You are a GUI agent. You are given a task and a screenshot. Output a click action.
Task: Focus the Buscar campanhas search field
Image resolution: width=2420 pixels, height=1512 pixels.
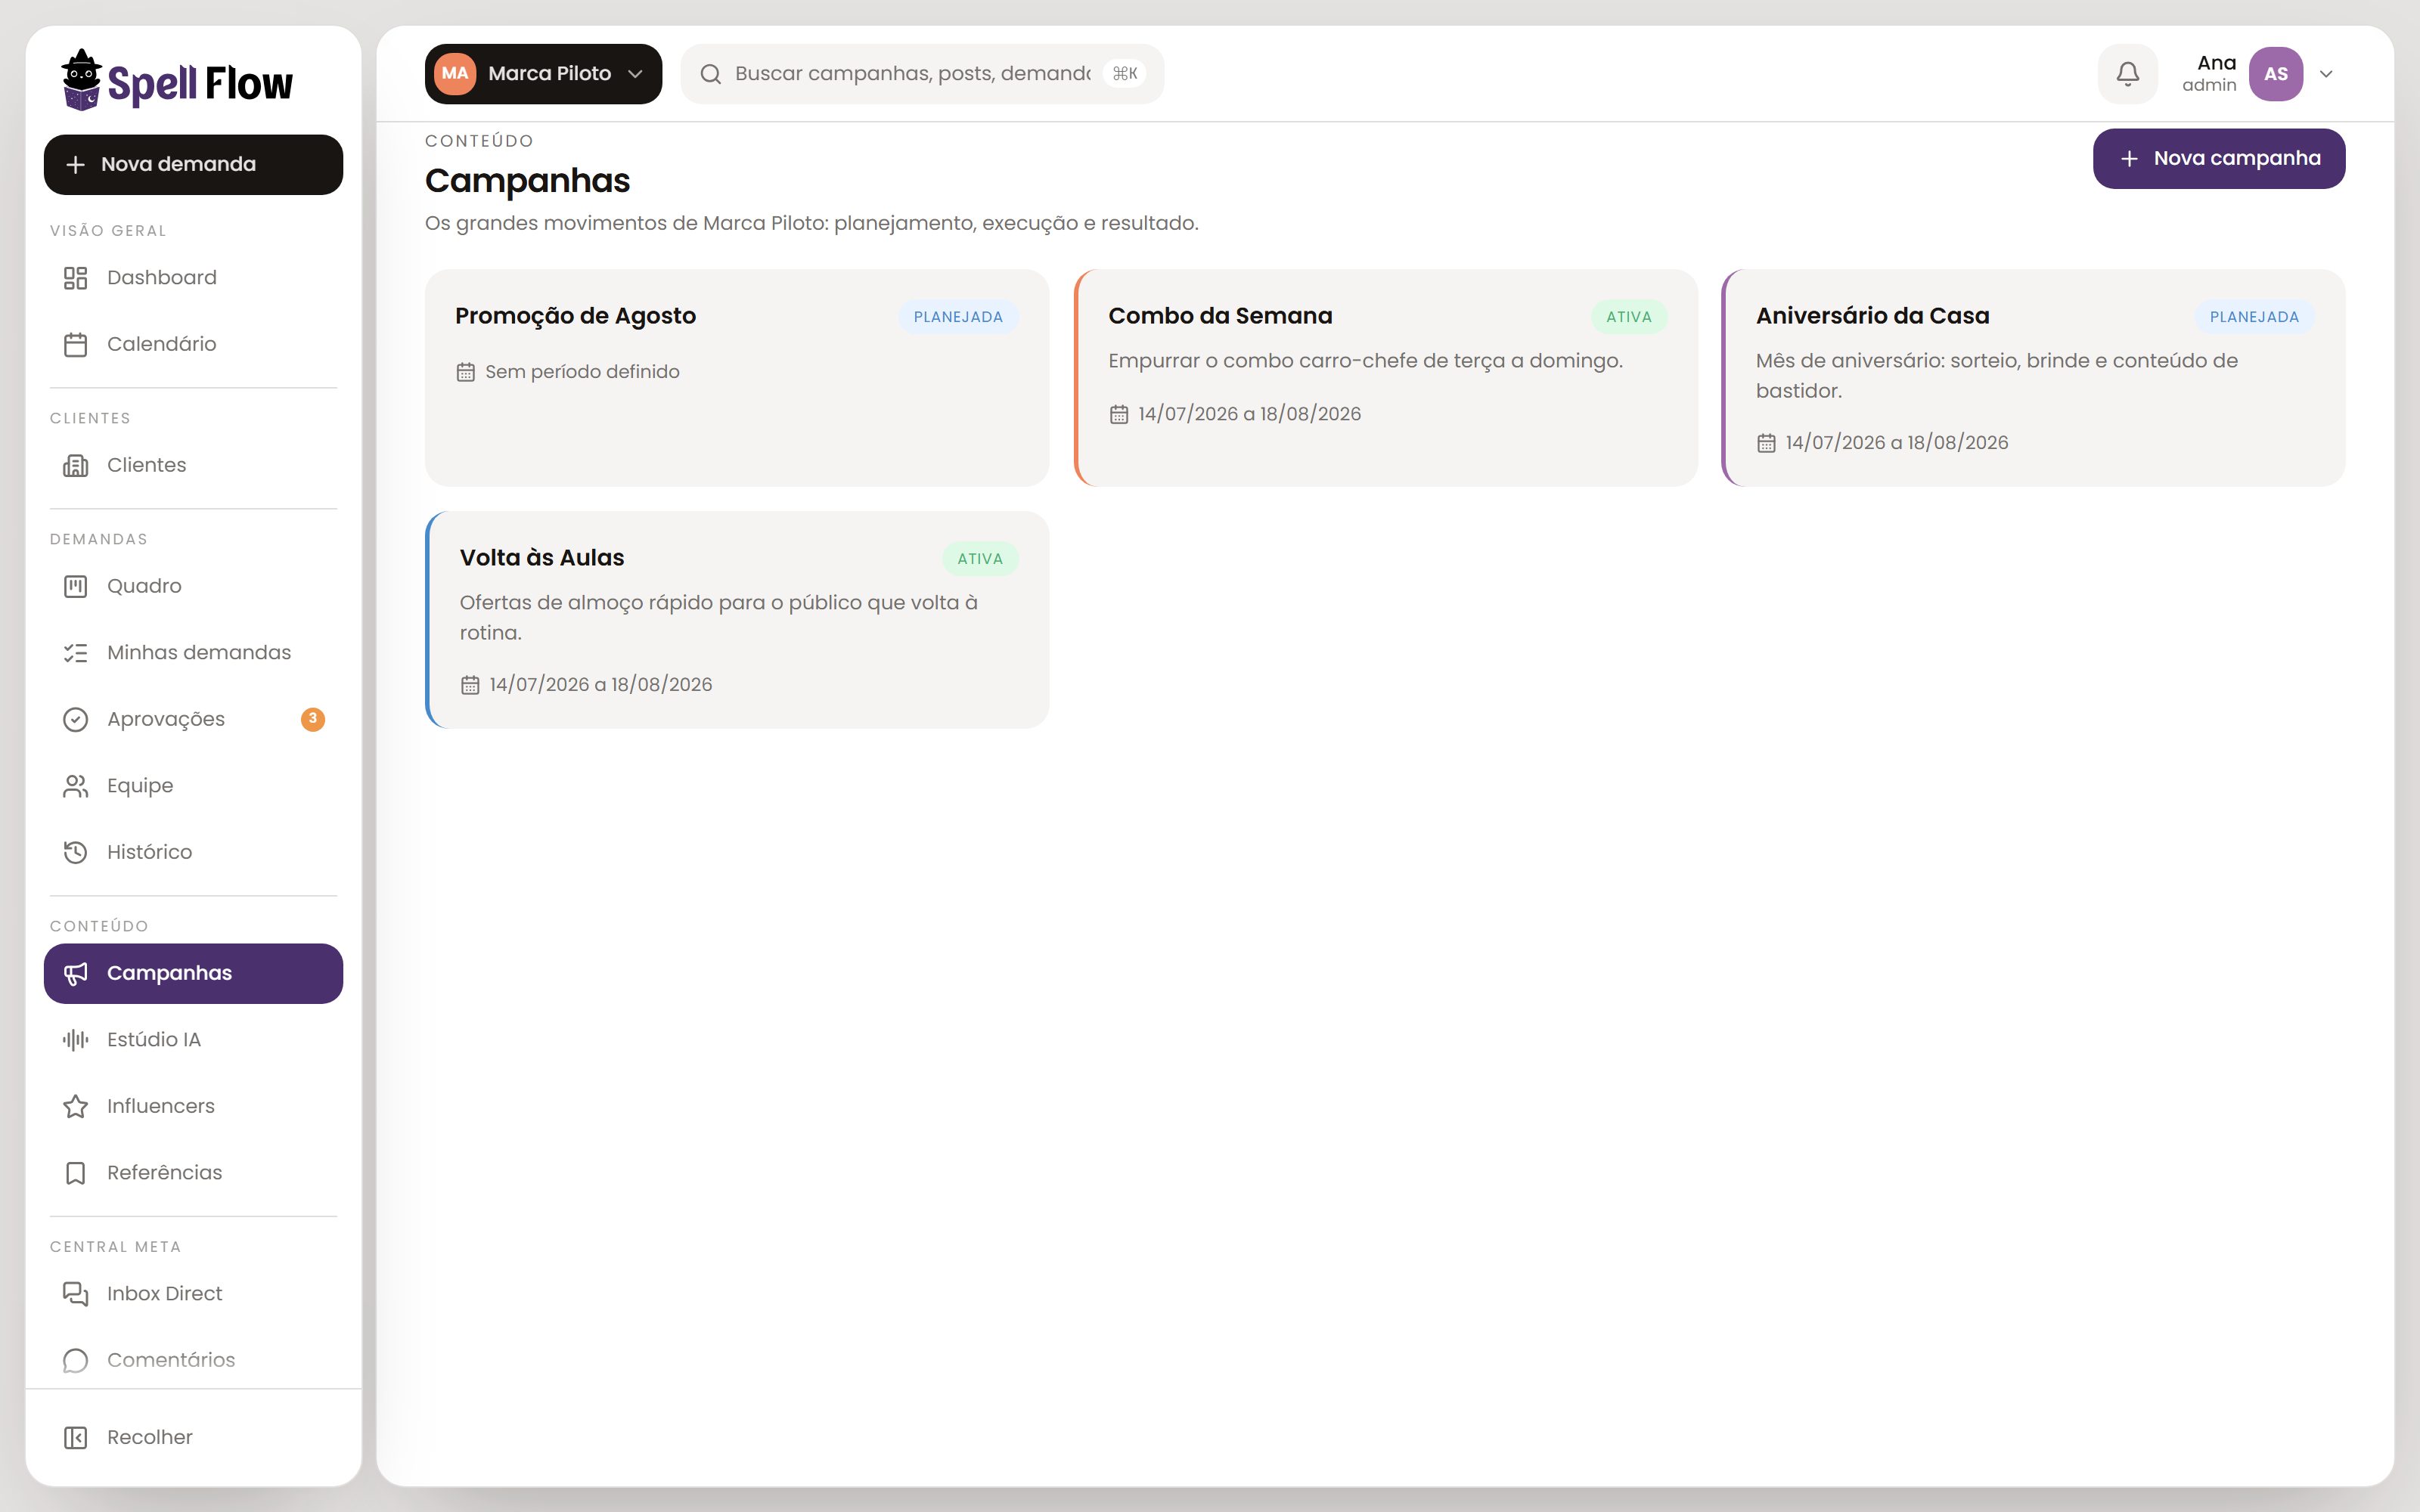tap(922, 74)
